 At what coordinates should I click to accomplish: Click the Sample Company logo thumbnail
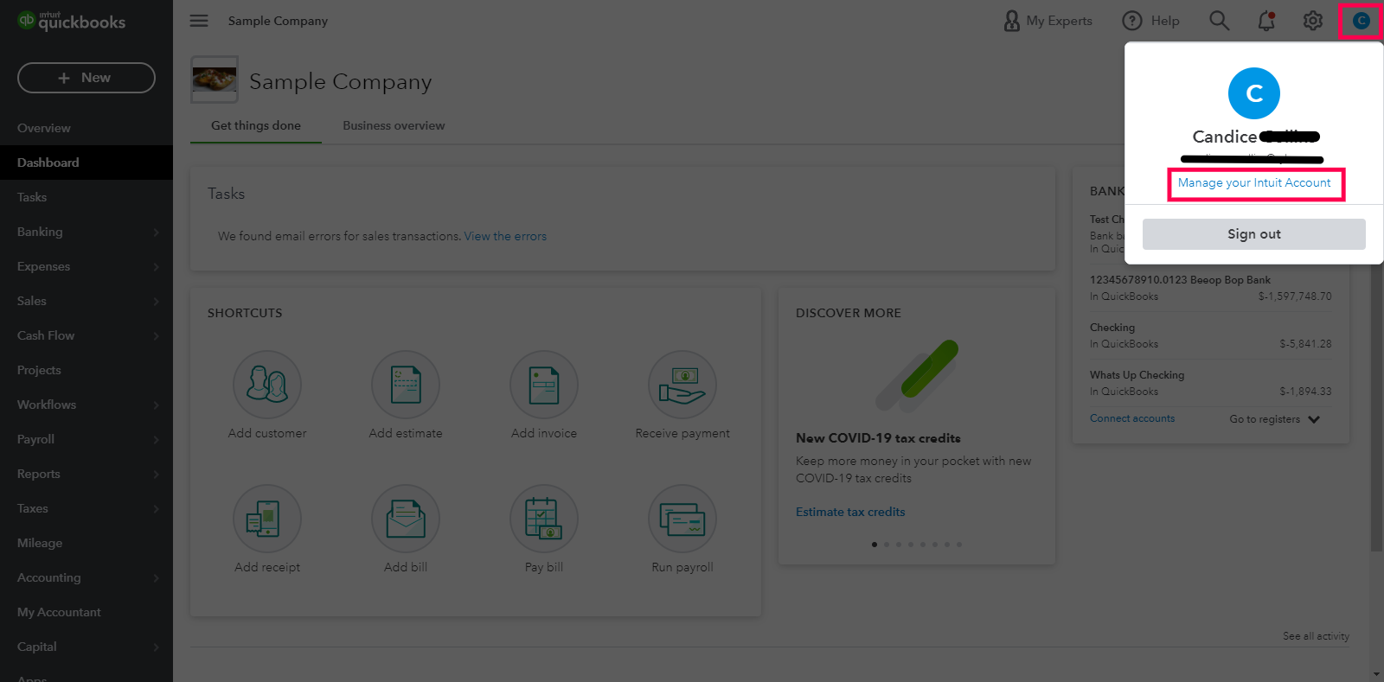coord(215,80)
